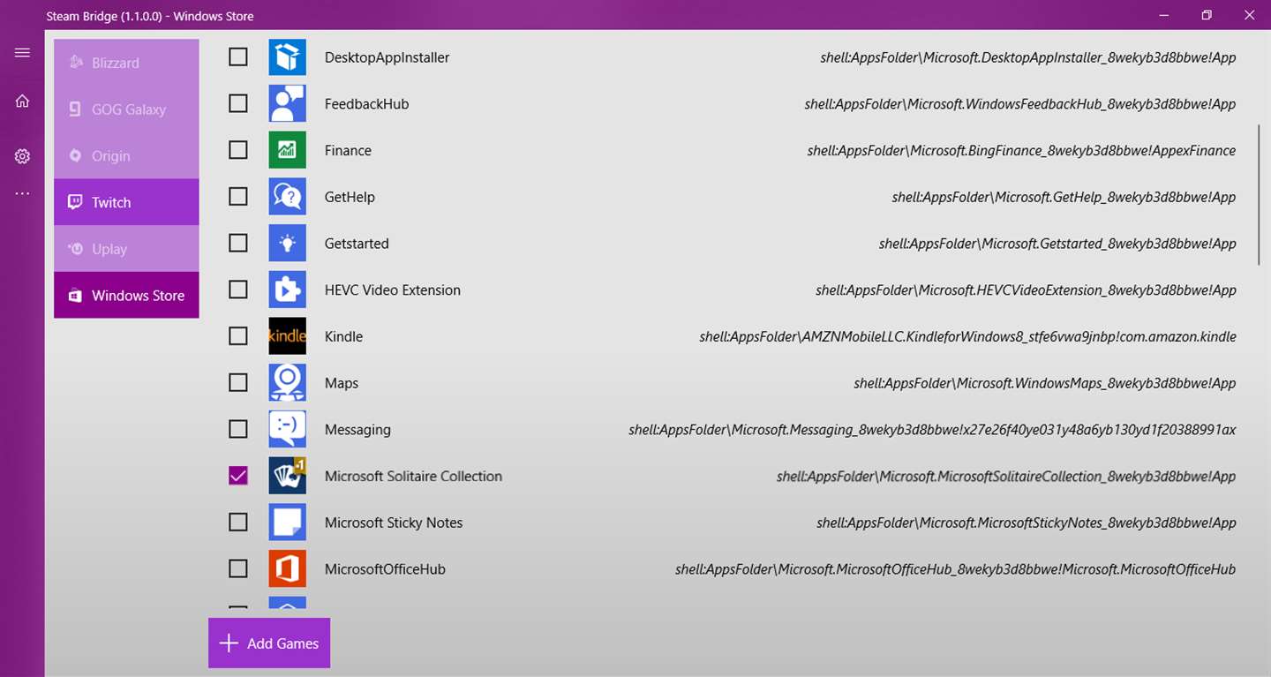Screen dimensions: 1271x677
Task: Click the MicrosoftOfficeHub icon
Action: [288, 569]
